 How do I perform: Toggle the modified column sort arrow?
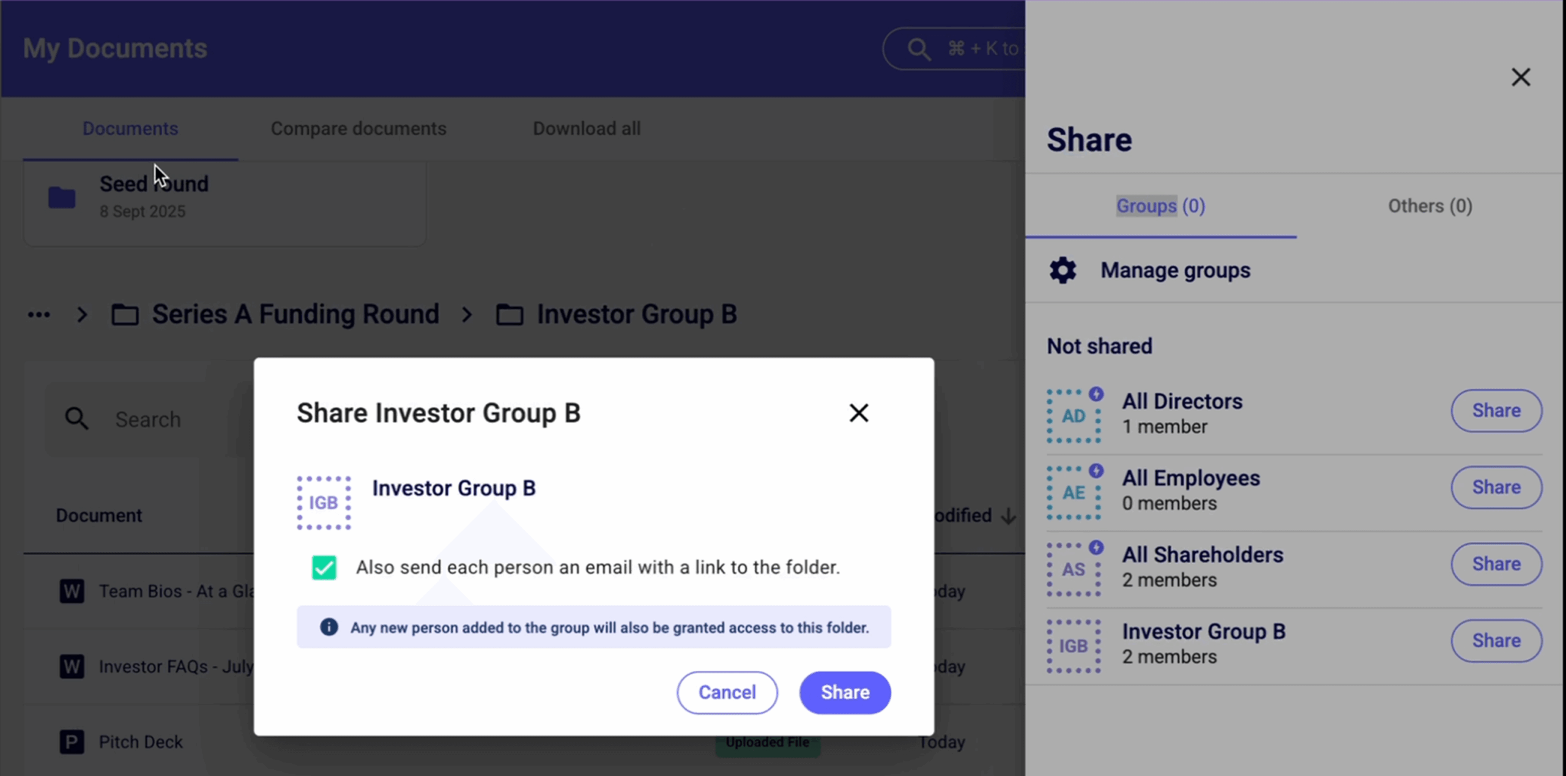pos(1008,516)
